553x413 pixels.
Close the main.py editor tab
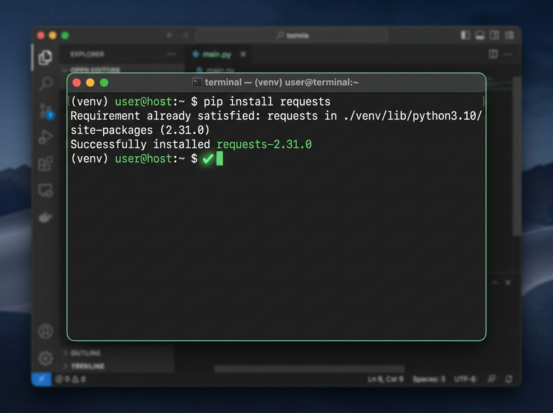(243, 54)
